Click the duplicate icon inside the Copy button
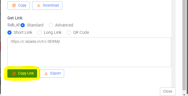 click(14, 6)
